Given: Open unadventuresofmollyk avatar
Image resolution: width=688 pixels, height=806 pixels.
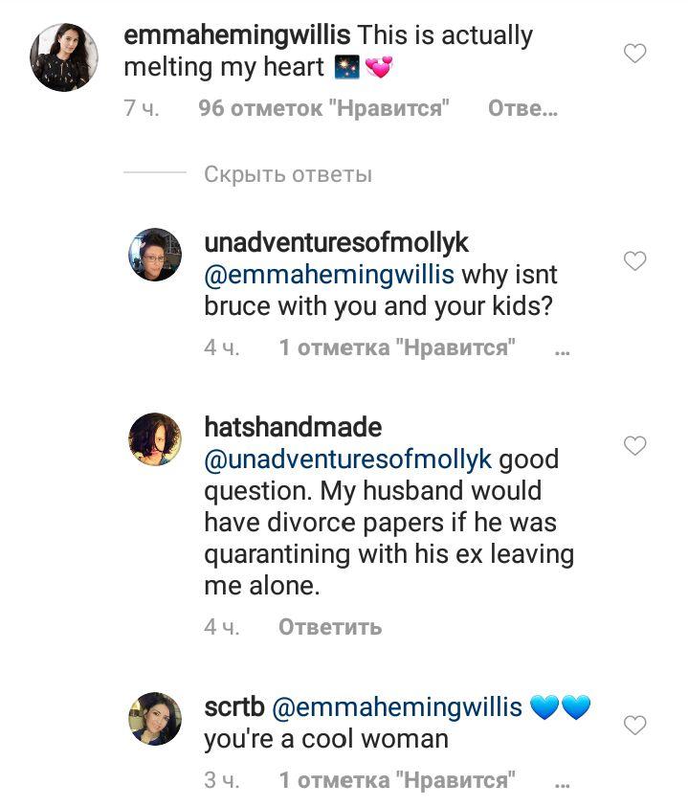Looking at the screenshot, I should [x=155, y=255].
